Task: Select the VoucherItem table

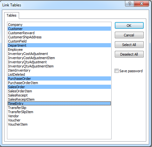Action: pyautogui.click(x=59, y=124)
